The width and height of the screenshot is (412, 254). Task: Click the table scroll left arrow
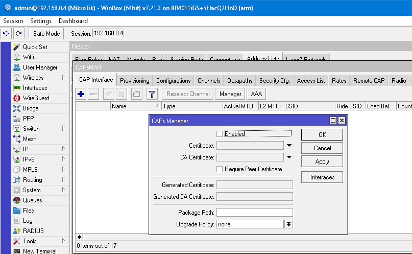coord(79,237)
